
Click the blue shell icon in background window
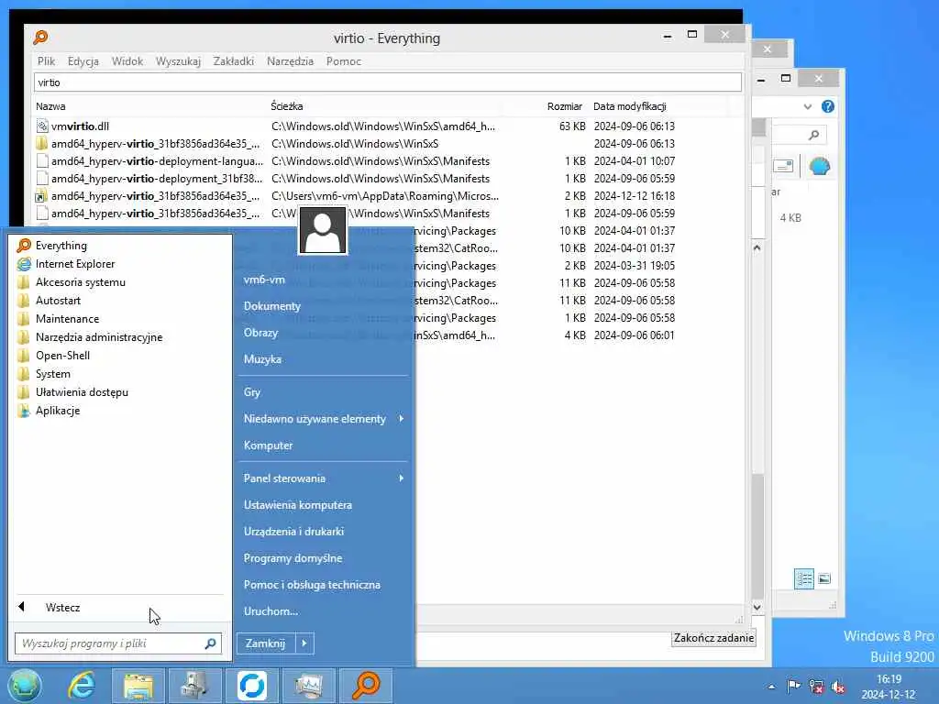point(819,166)
